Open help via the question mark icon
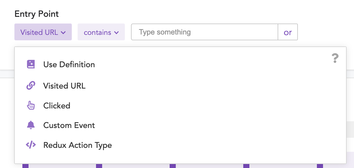354x168 pixels. click(335, 58)
